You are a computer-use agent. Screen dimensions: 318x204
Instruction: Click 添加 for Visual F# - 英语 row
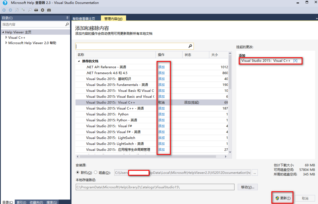click(x=161, y=132)
